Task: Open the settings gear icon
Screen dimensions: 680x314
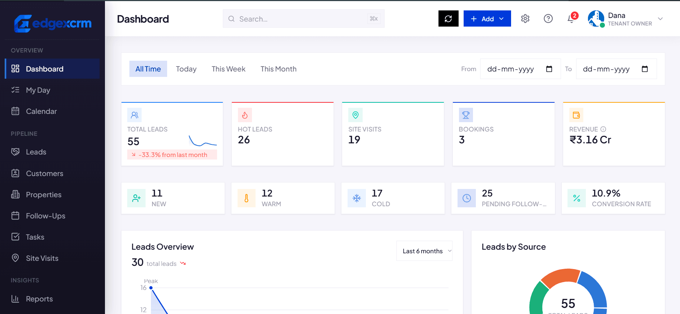Action: [525, 19]
